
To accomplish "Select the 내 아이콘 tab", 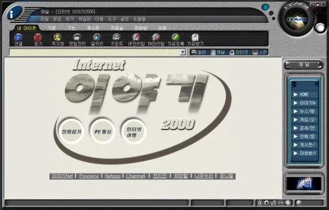I will tap(27, 28).
